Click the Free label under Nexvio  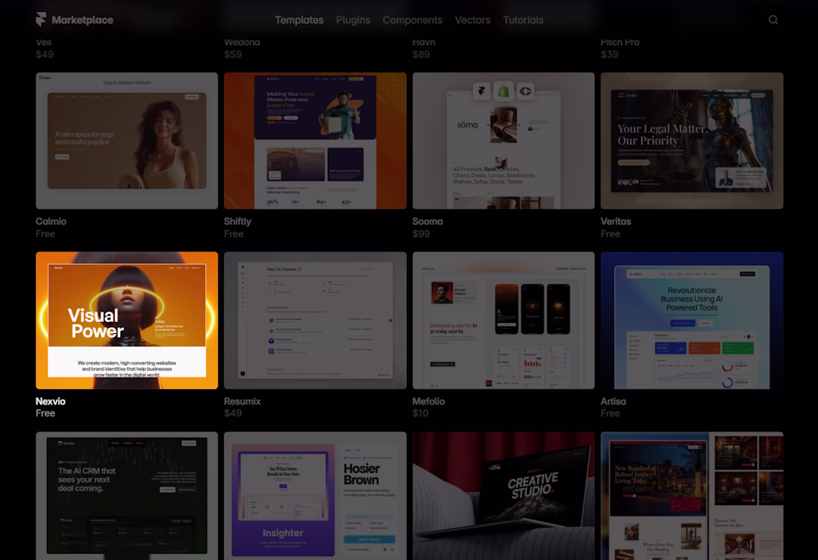click(45, 413)
